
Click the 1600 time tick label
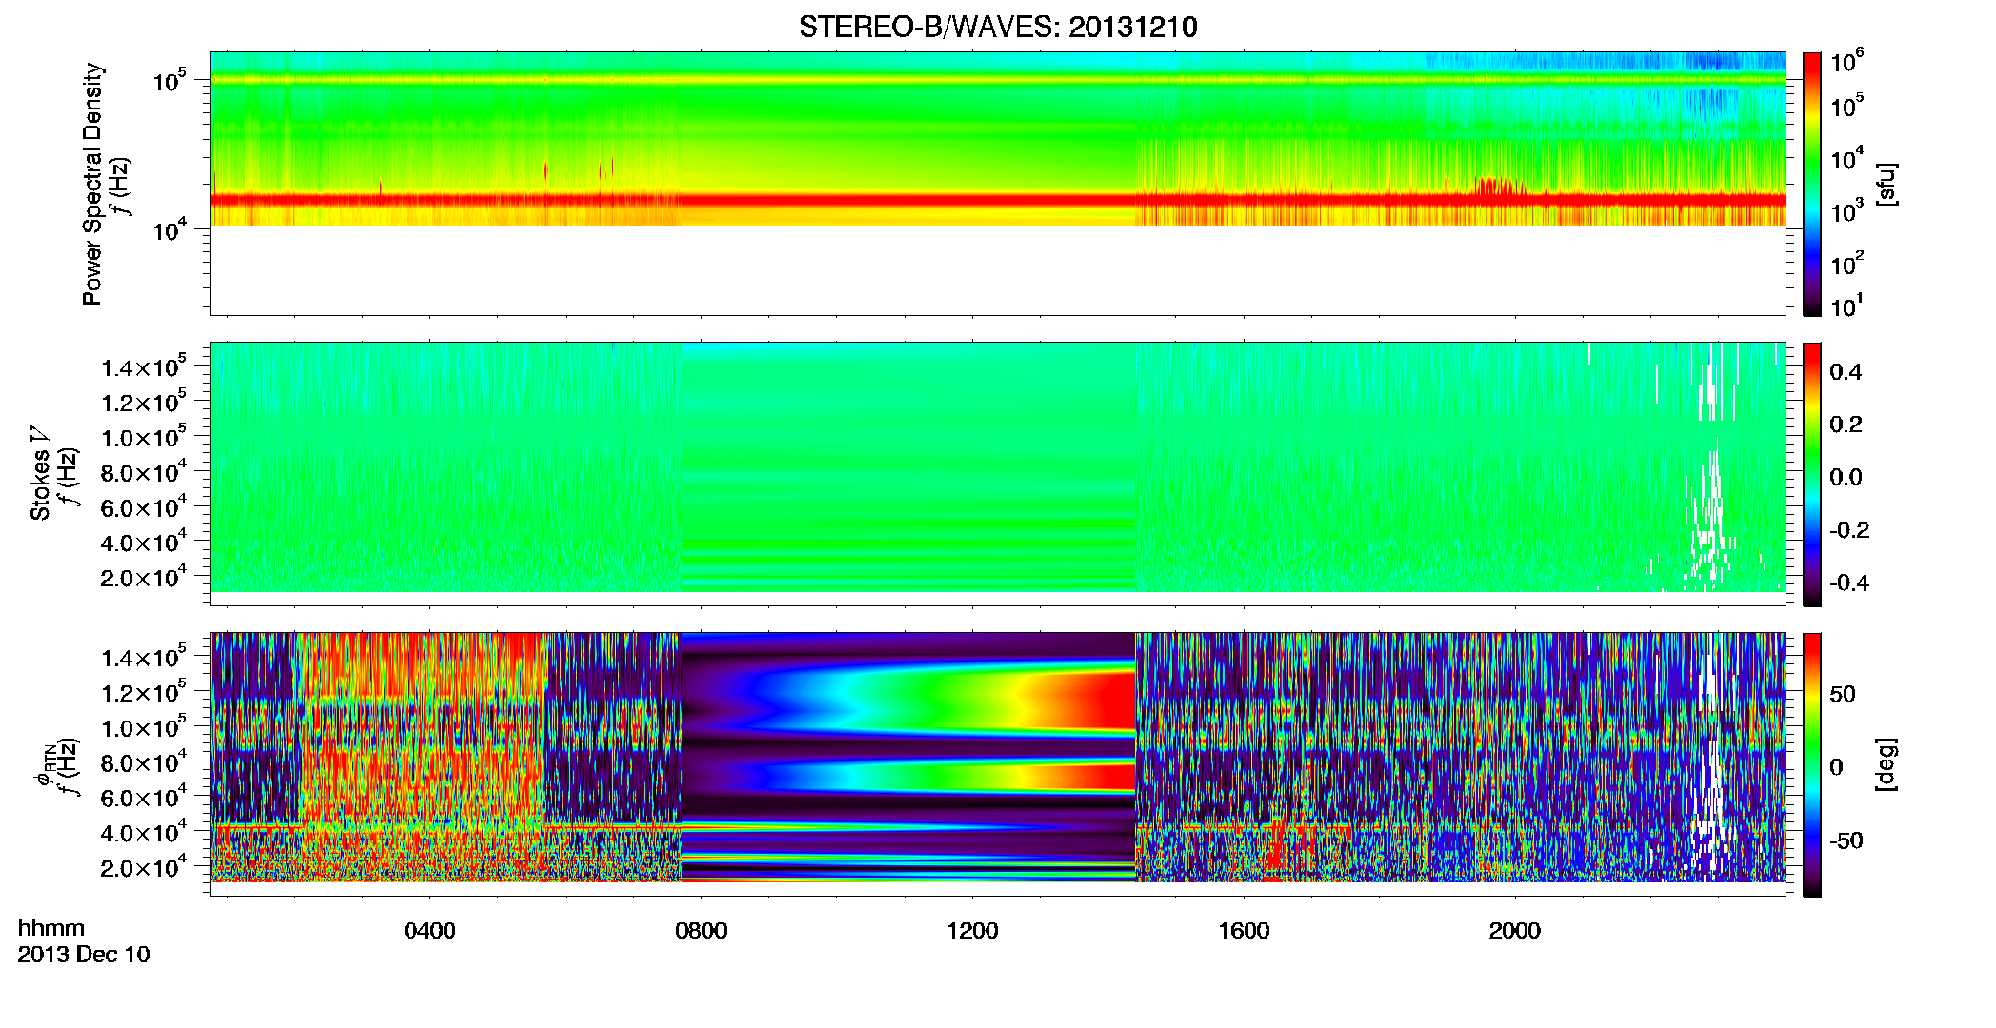tap(1244, 931)
